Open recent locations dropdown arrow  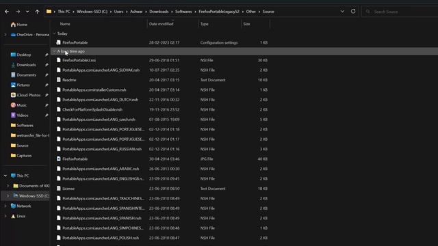[x=27, y=12]
